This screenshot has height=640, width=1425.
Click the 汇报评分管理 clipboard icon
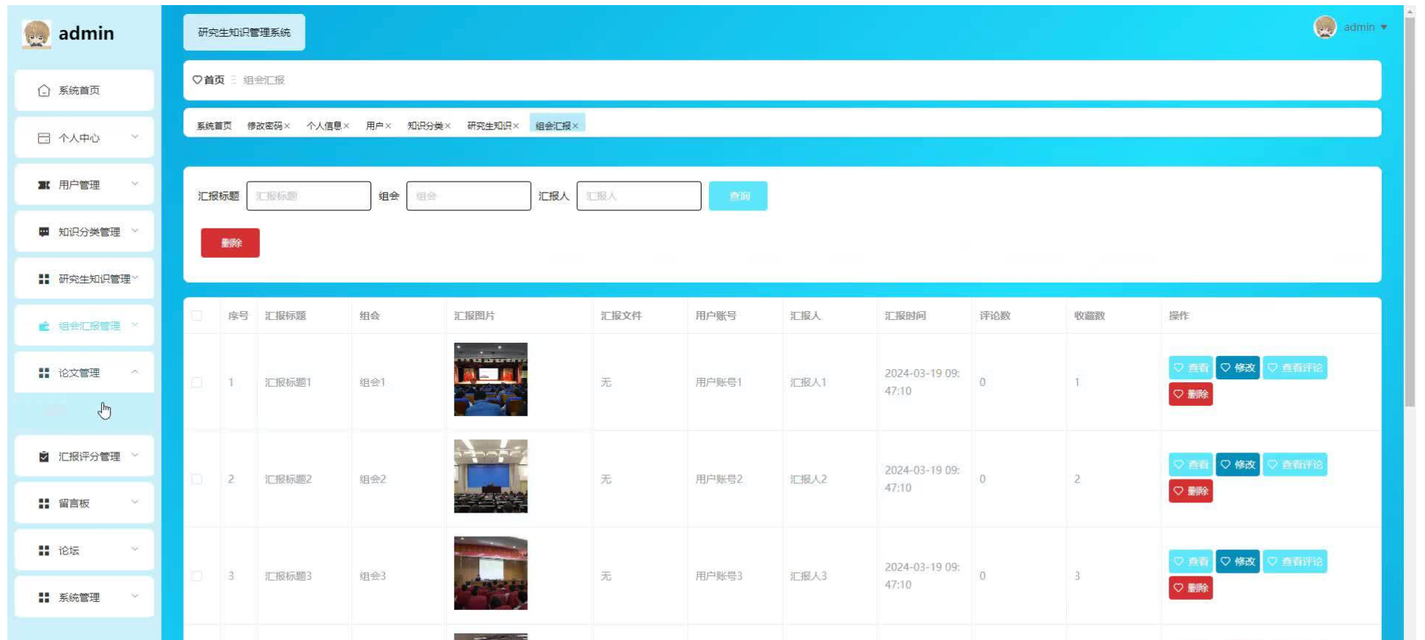pyautogui.click(x=44, y=456)
